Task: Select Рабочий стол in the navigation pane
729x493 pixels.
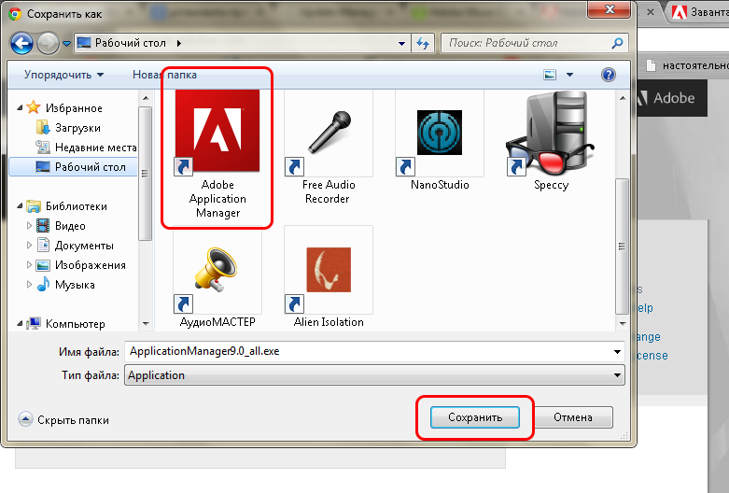Action: point(73,166)
